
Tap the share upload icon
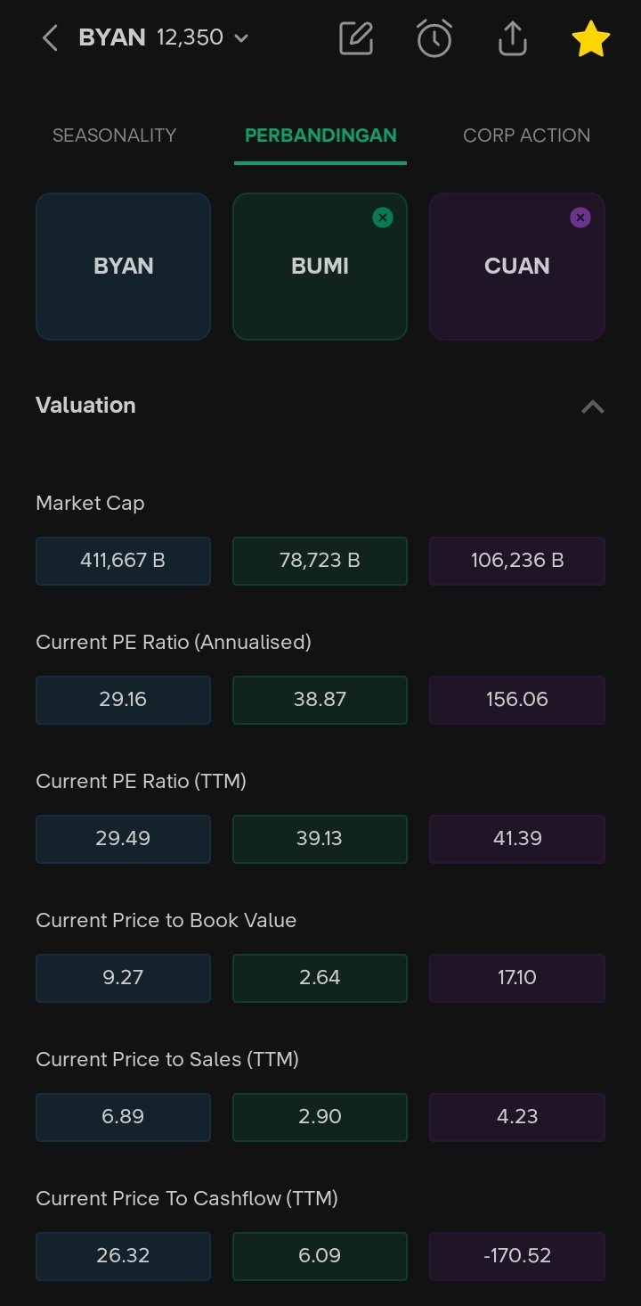513,38
